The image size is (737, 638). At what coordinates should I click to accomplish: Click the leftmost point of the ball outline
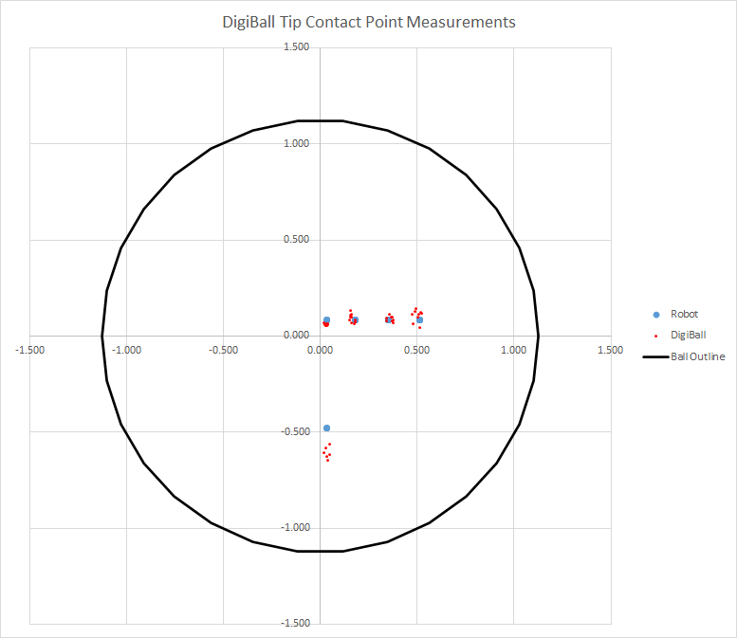click(102, 336)
